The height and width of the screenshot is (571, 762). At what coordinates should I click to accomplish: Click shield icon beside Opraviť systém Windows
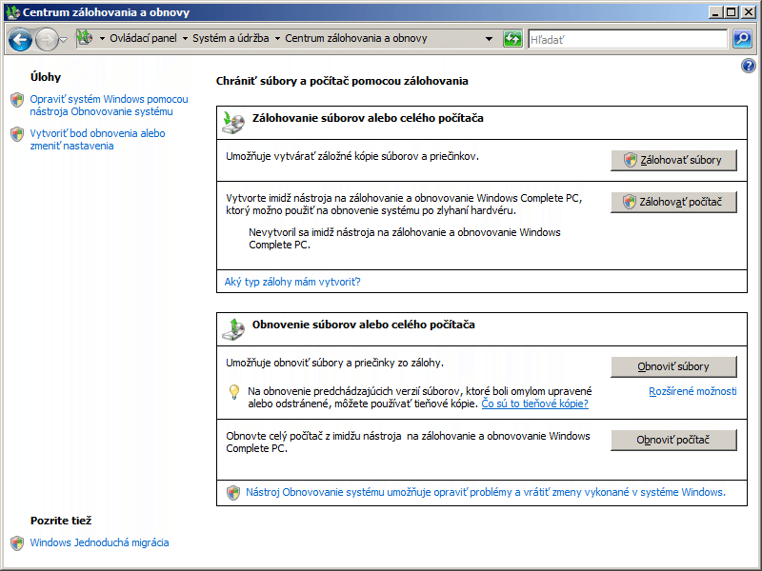coord(17,100)
